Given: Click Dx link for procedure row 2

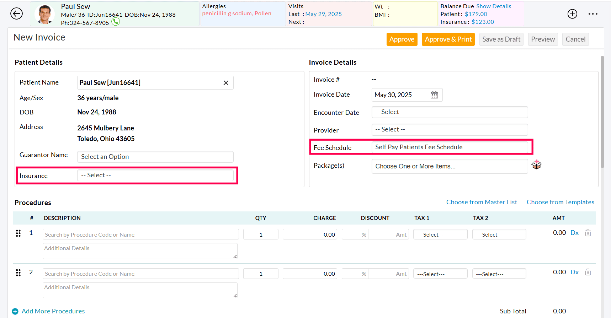Looking at the screenshot, I should pos(574,272).
